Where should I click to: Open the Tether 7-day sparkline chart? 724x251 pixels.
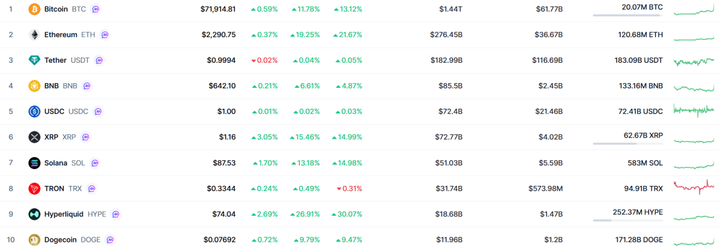point(694,61)
